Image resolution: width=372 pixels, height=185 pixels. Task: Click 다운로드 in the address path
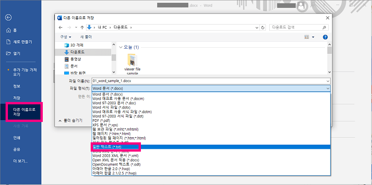click(120, 27)
